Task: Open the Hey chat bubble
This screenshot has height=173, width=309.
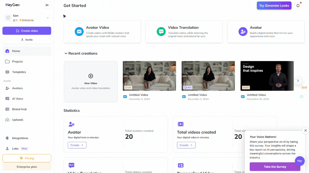Action: [x=300, y=161]
